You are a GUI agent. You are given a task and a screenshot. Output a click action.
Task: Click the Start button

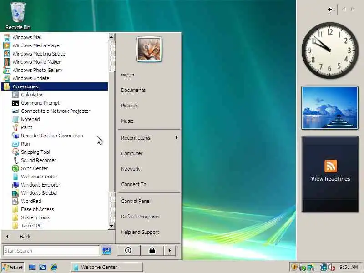13,268
